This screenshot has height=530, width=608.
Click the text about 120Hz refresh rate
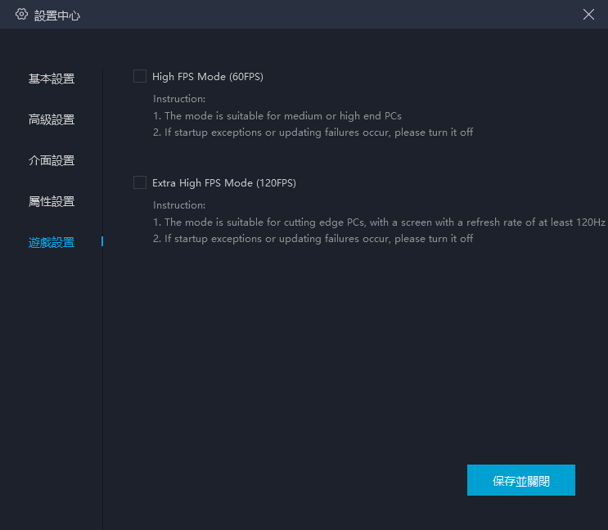click(x=379, y=222)
